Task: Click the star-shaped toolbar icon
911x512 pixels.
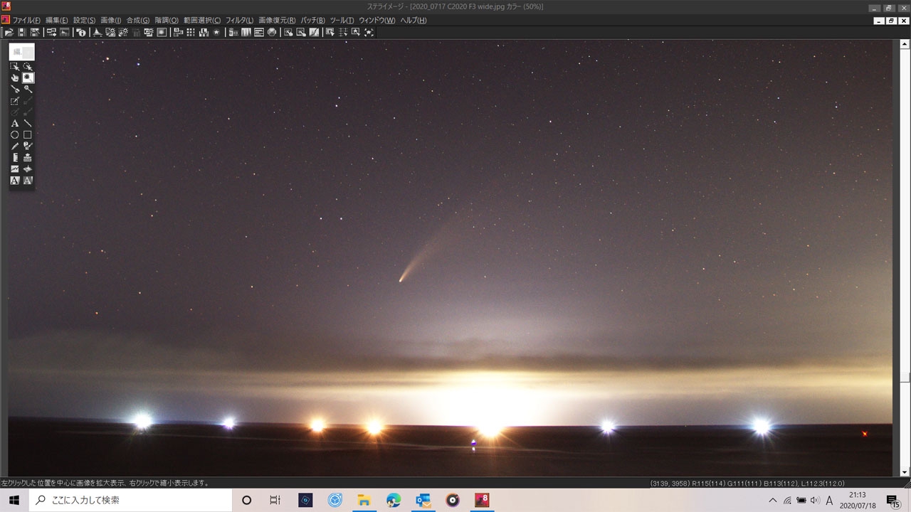Action: pyautogui.click(x=216, y=32)
